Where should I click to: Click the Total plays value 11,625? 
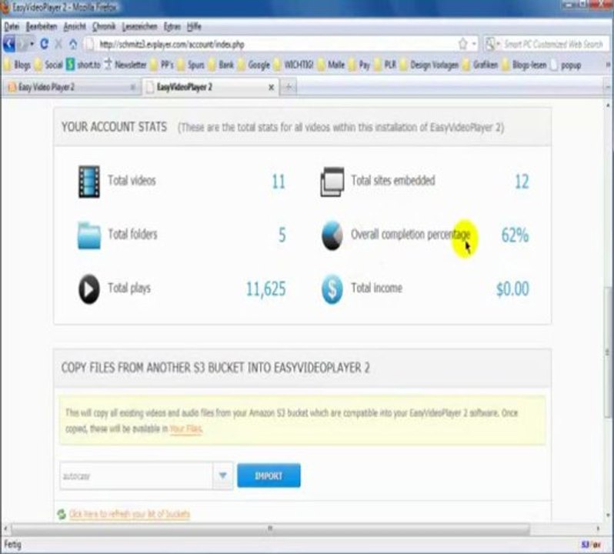point(266,289)
